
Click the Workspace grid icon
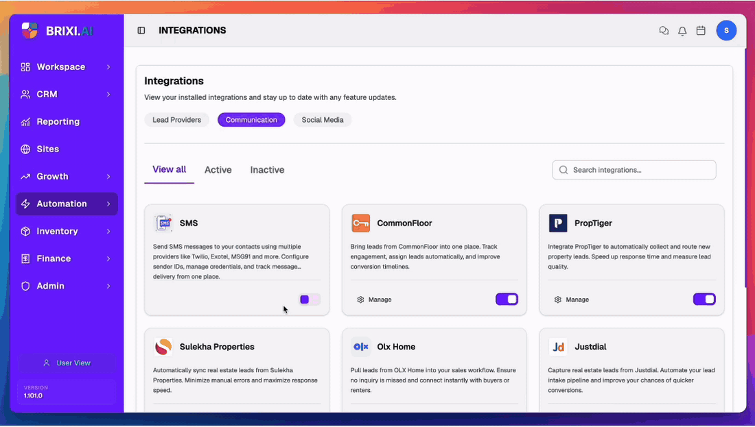point(25,67)
